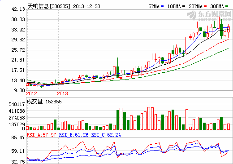Click the stock title 天喻信息[300205]
Viewport: 233px width, 164px height.
[49, 6]
